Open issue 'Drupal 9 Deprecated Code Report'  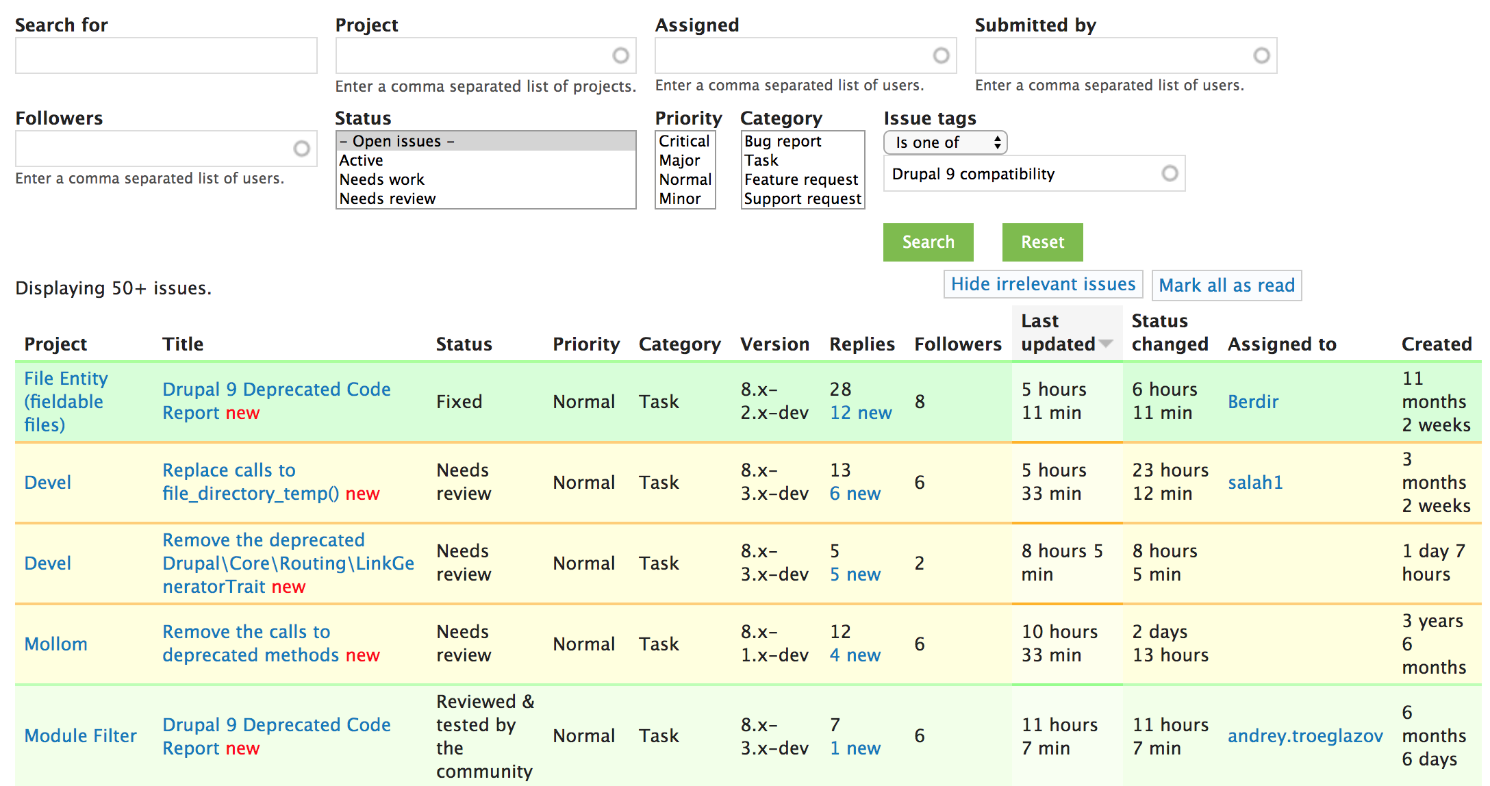277,401
